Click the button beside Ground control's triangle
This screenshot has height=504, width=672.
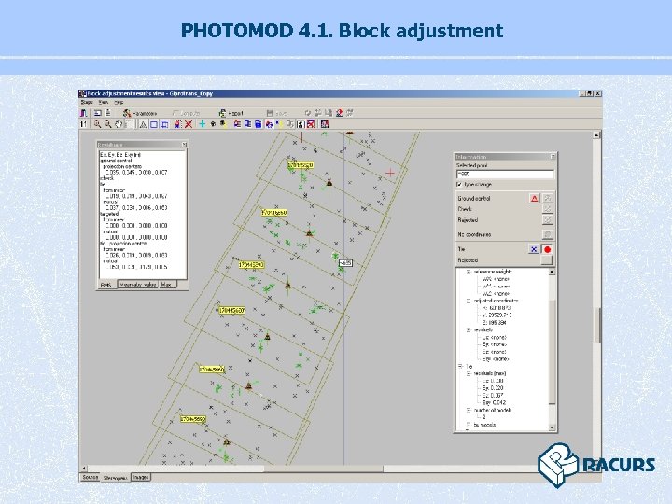click(x=547, y=198)
